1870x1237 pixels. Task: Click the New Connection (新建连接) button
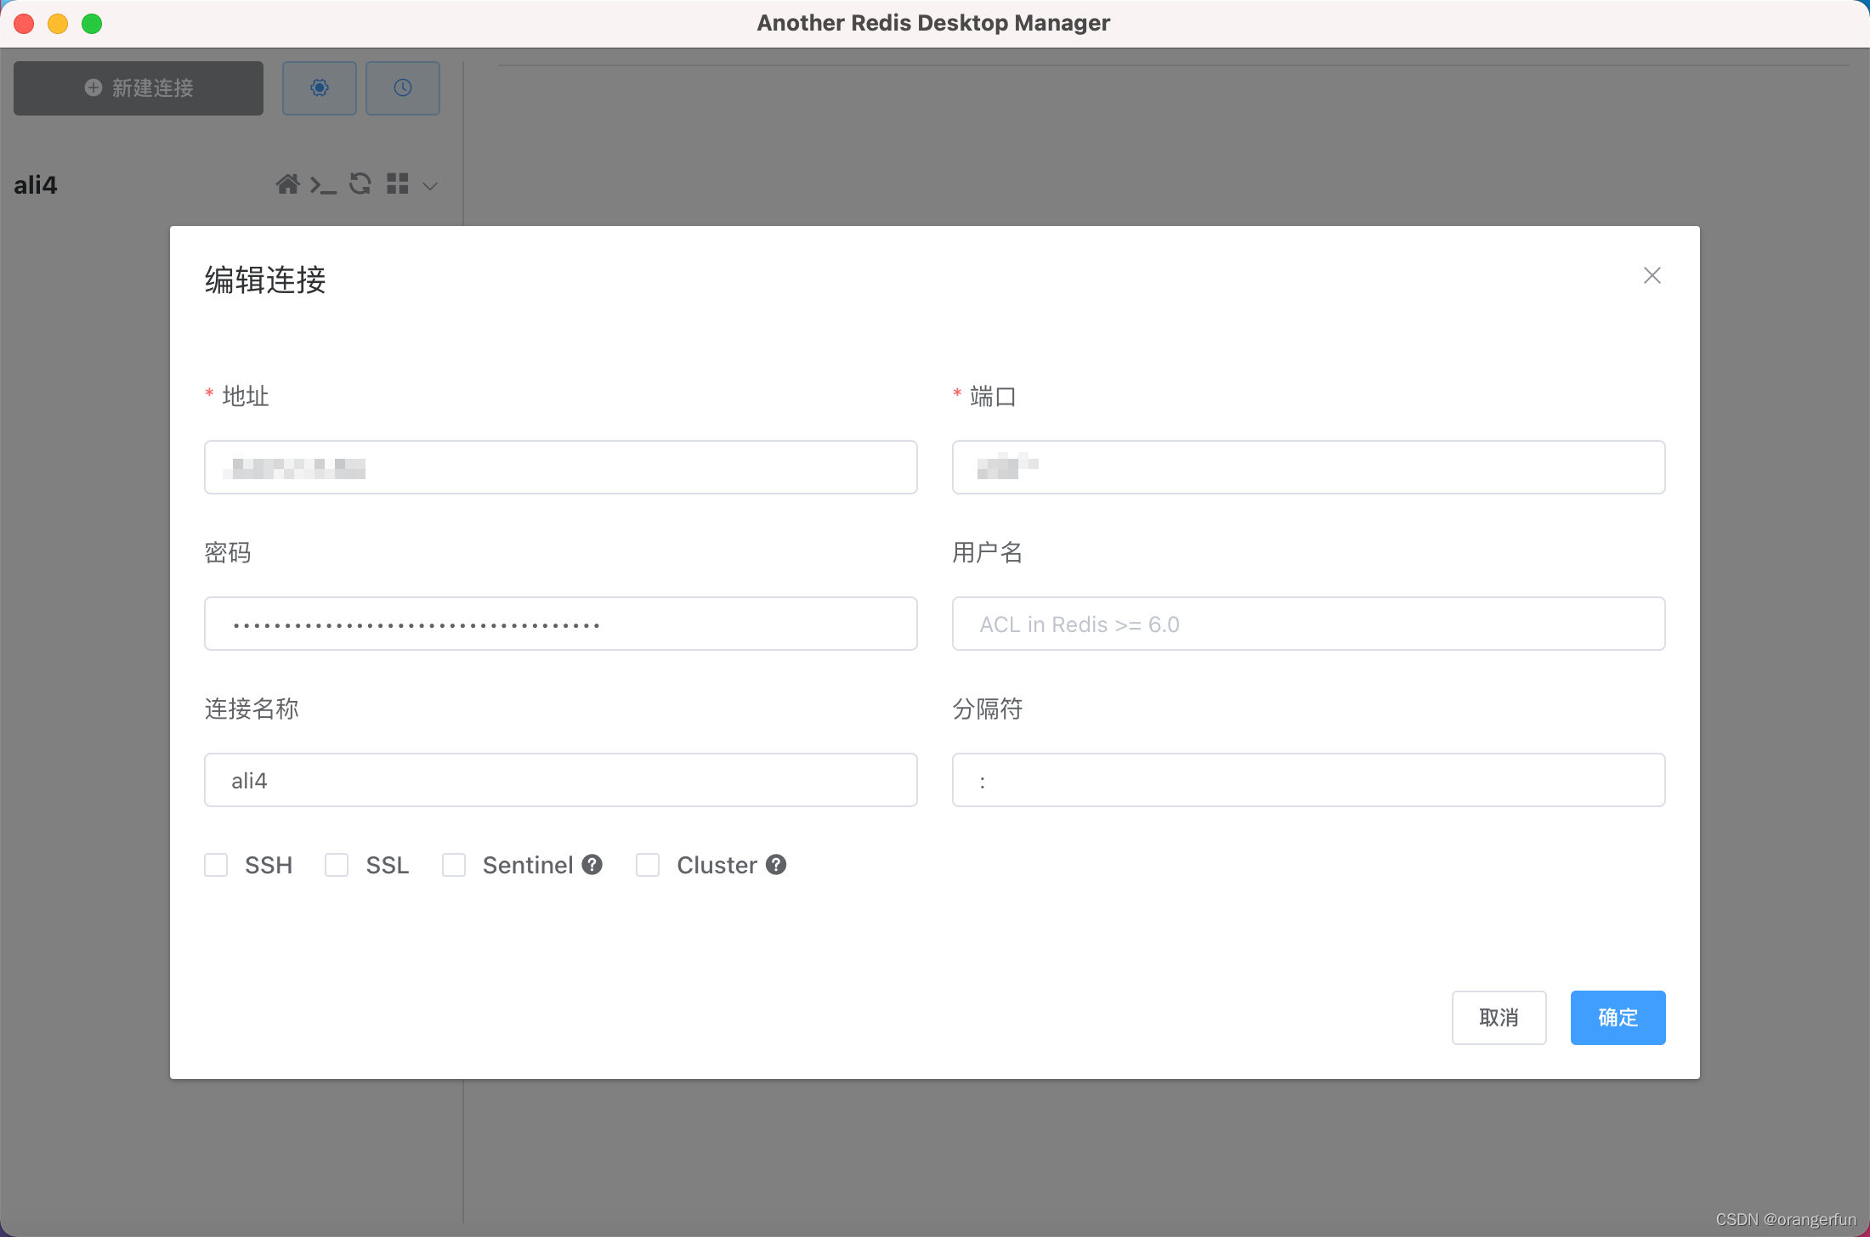point(139,88)
